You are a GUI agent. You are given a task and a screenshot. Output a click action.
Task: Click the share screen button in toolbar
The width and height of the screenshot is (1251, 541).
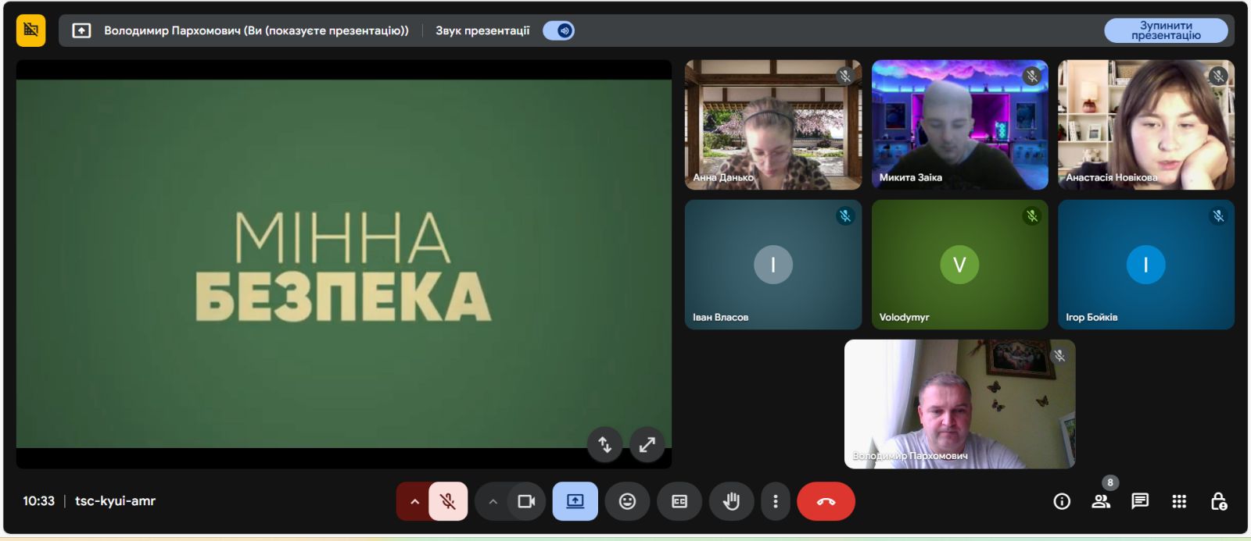tap(575, 501)
